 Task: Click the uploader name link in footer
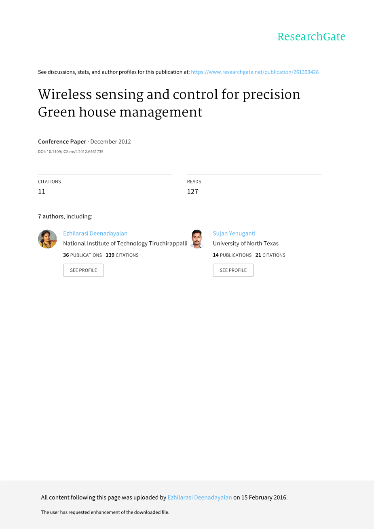pos(200,497)
